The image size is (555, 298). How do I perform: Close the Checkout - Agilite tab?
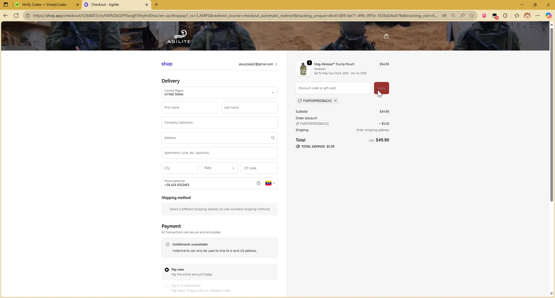coord(147,5)
